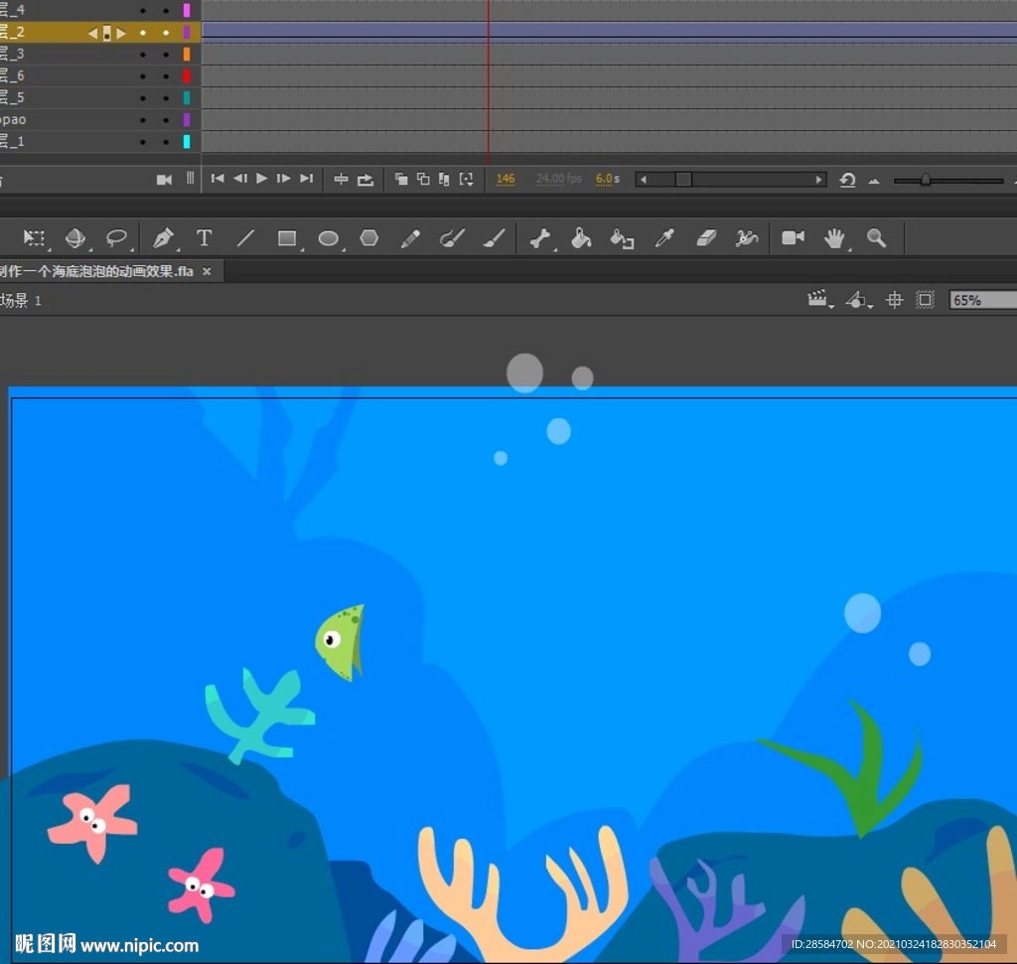Image resolution: width=1017 pixels, height=964 pixels.
Task: Select the Pen tool
Action: pyautogui.click(x=164, y=238)
